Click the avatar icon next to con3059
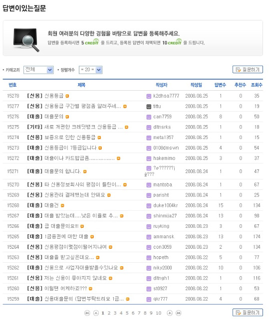Image resolution: width=269 pixels, height=319 pixels. (x=149, y=247)
